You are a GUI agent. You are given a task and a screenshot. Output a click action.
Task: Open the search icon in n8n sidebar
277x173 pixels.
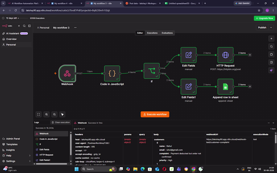click(24, 26)
